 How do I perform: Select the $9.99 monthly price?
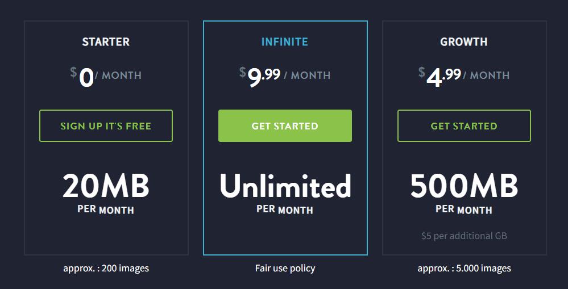tap(260, 77)
